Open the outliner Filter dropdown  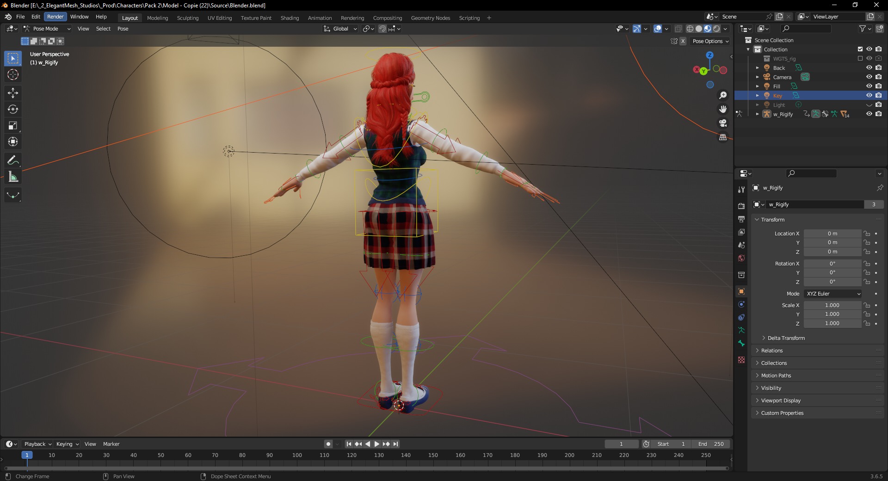865,29
